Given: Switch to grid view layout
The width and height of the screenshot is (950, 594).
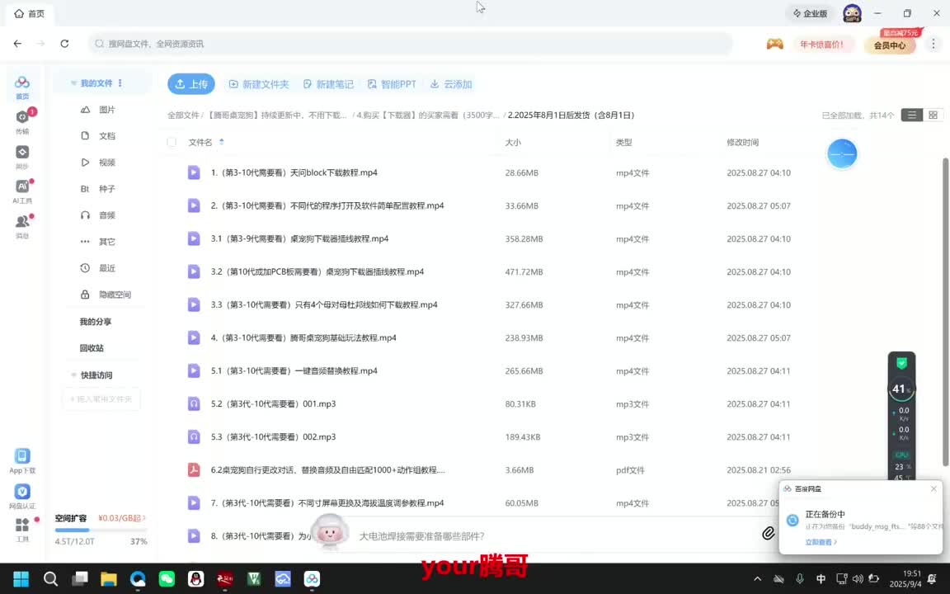Looking at the screenshot, I should (x=933, y=115).
